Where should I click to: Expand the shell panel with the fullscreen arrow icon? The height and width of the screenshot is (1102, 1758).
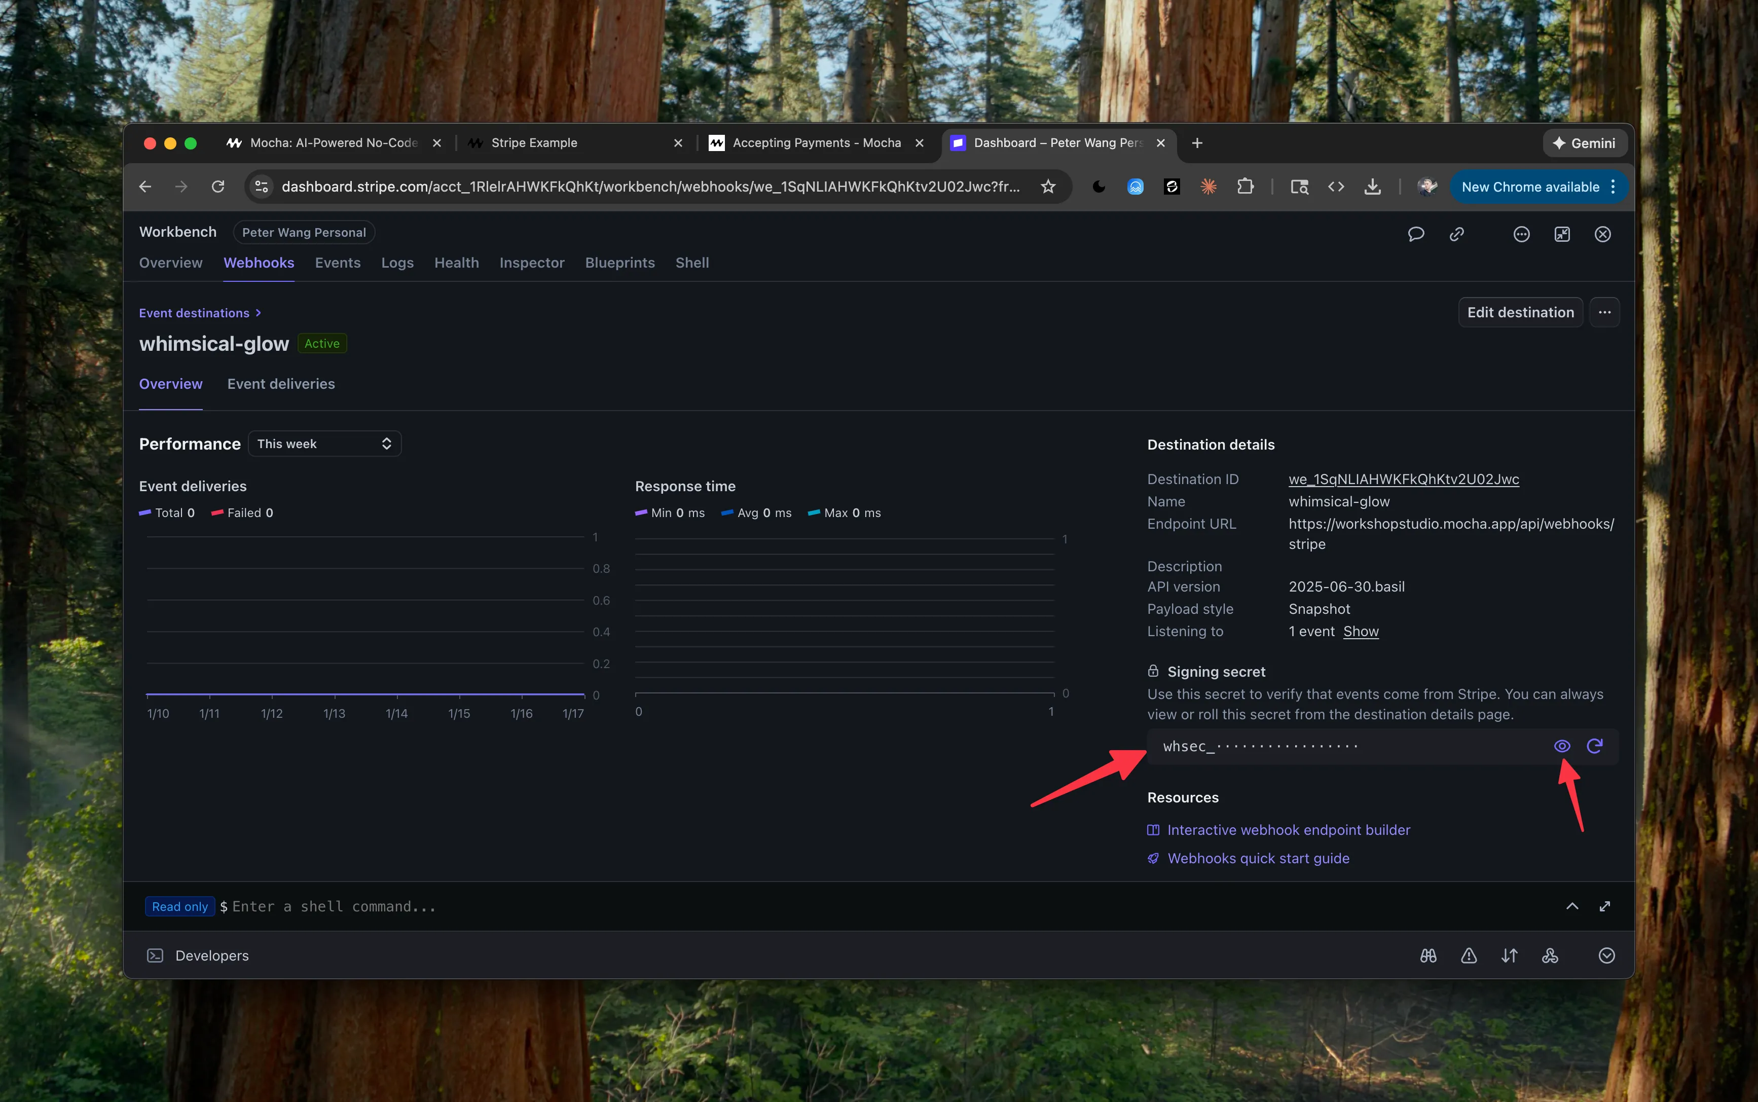tap(1604, 906)
